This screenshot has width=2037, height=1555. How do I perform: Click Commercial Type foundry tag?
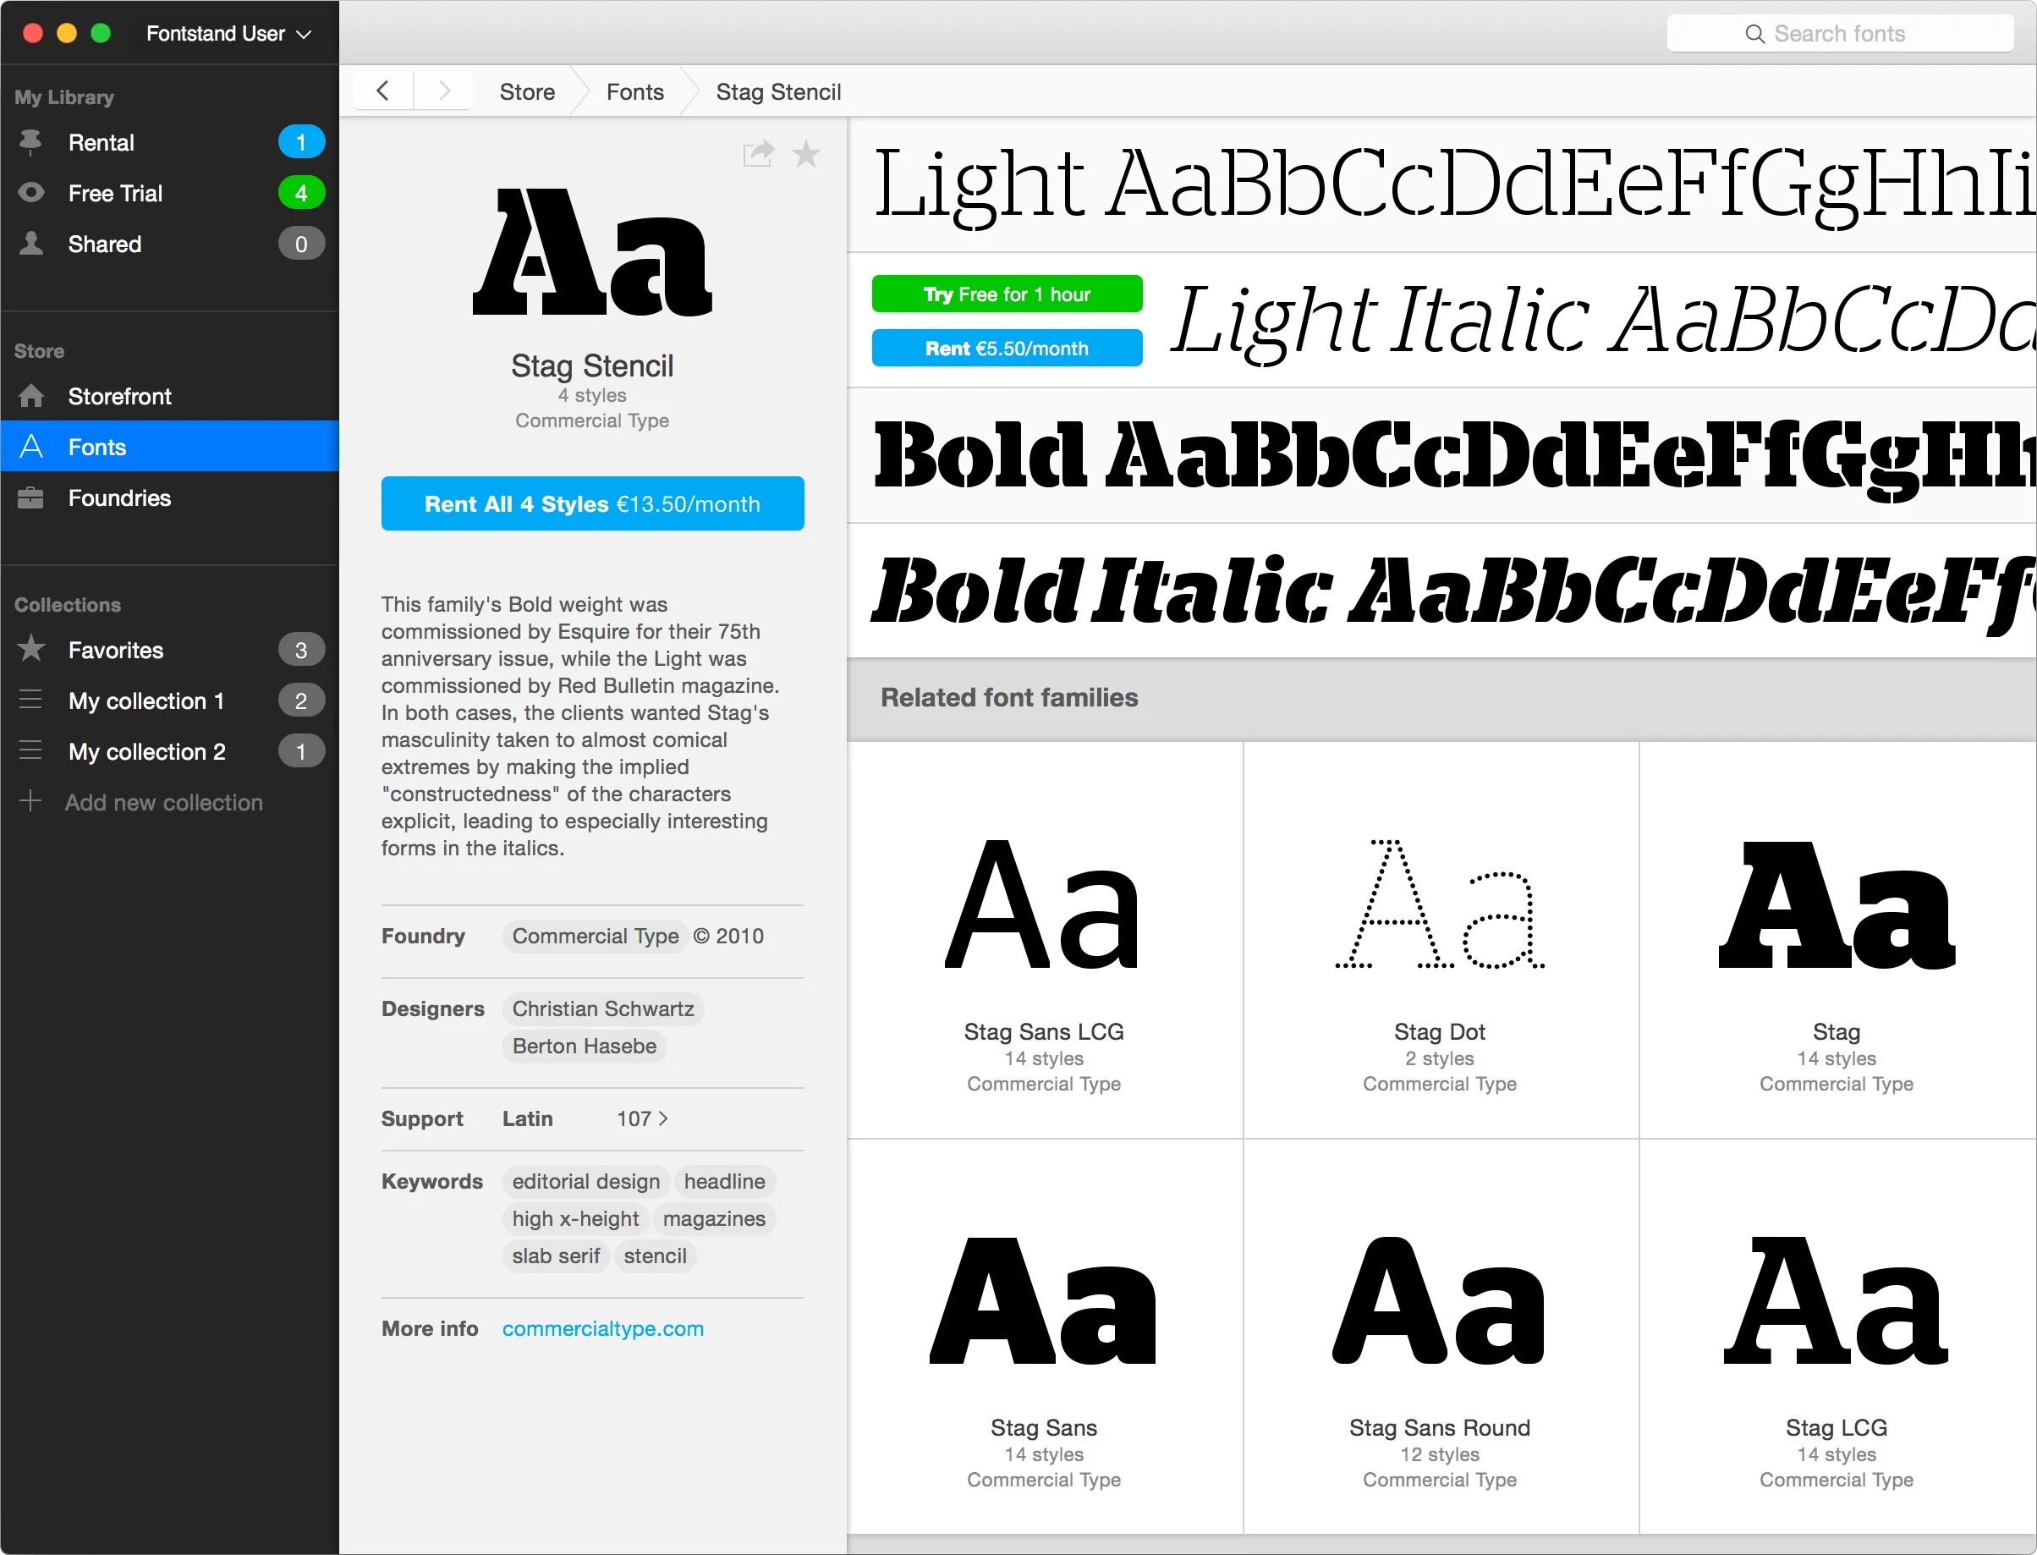pos(595,936)
